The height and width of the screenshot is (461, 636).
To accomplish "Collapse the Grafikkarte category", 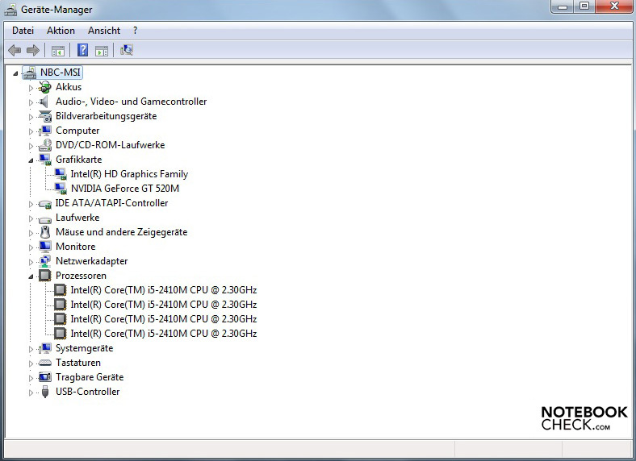I will [x=31, y=161].
